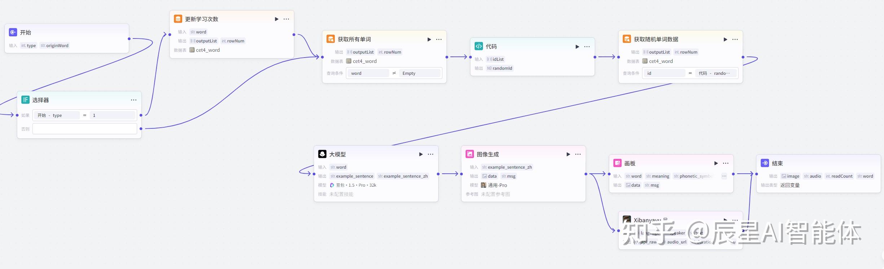The width and height of the screenshot is (884, 269).
Task: Open the 大模型 node three-dot menu
Action: point(431,154)
